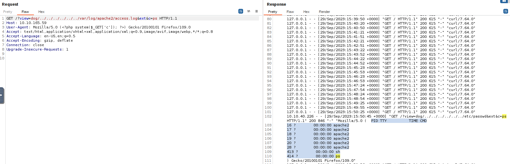Click the 'Host: 10.10.165.59' header line
510x164 pixels.
pos(26,23)
